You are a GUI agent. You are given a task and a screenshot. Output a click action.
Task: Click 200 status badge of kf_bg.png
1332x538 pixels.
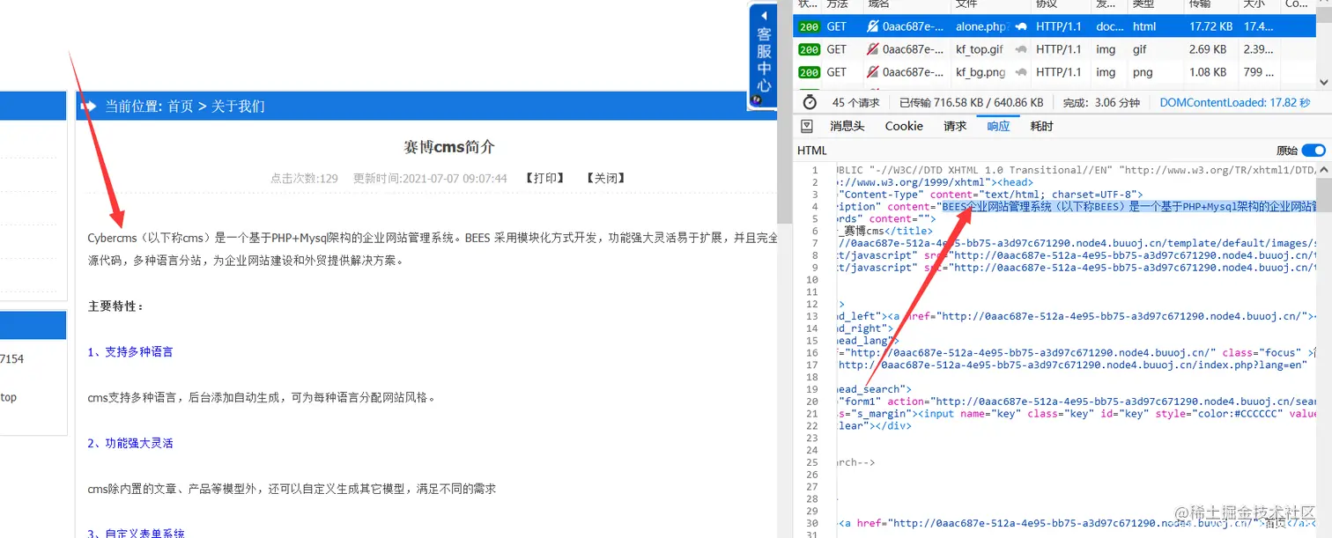click(x=809, y=72)
